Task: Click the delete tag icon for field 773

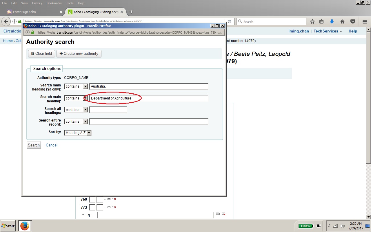Action: coord(114,207)
